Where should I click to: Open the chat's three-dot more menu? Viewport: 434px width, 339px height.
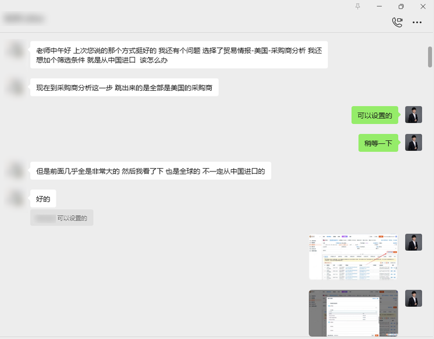[x=417, y=23]
